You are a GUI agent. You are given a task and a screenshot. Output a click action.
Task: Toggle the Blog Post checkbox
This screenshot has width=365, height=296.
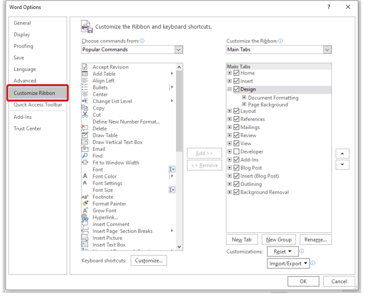tap(236, 167)
